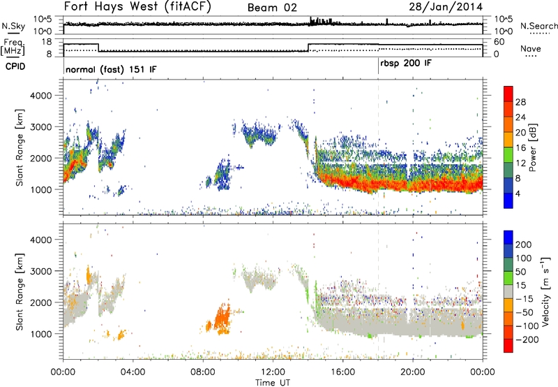The width and height of the screenshot is (558, 387).
Task: Click the "04:00" time axis label
Action: 133,372
